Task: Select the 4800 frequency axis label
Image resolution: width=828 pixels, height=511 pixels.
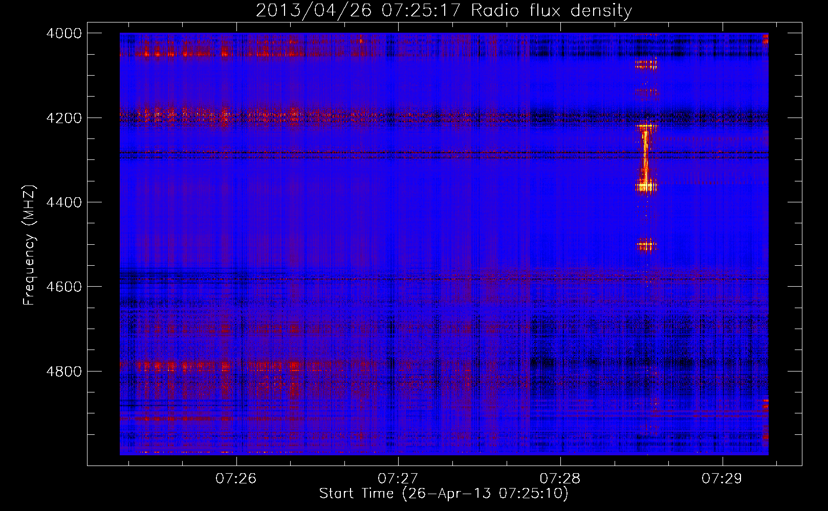Action: (x=64, y=371)
